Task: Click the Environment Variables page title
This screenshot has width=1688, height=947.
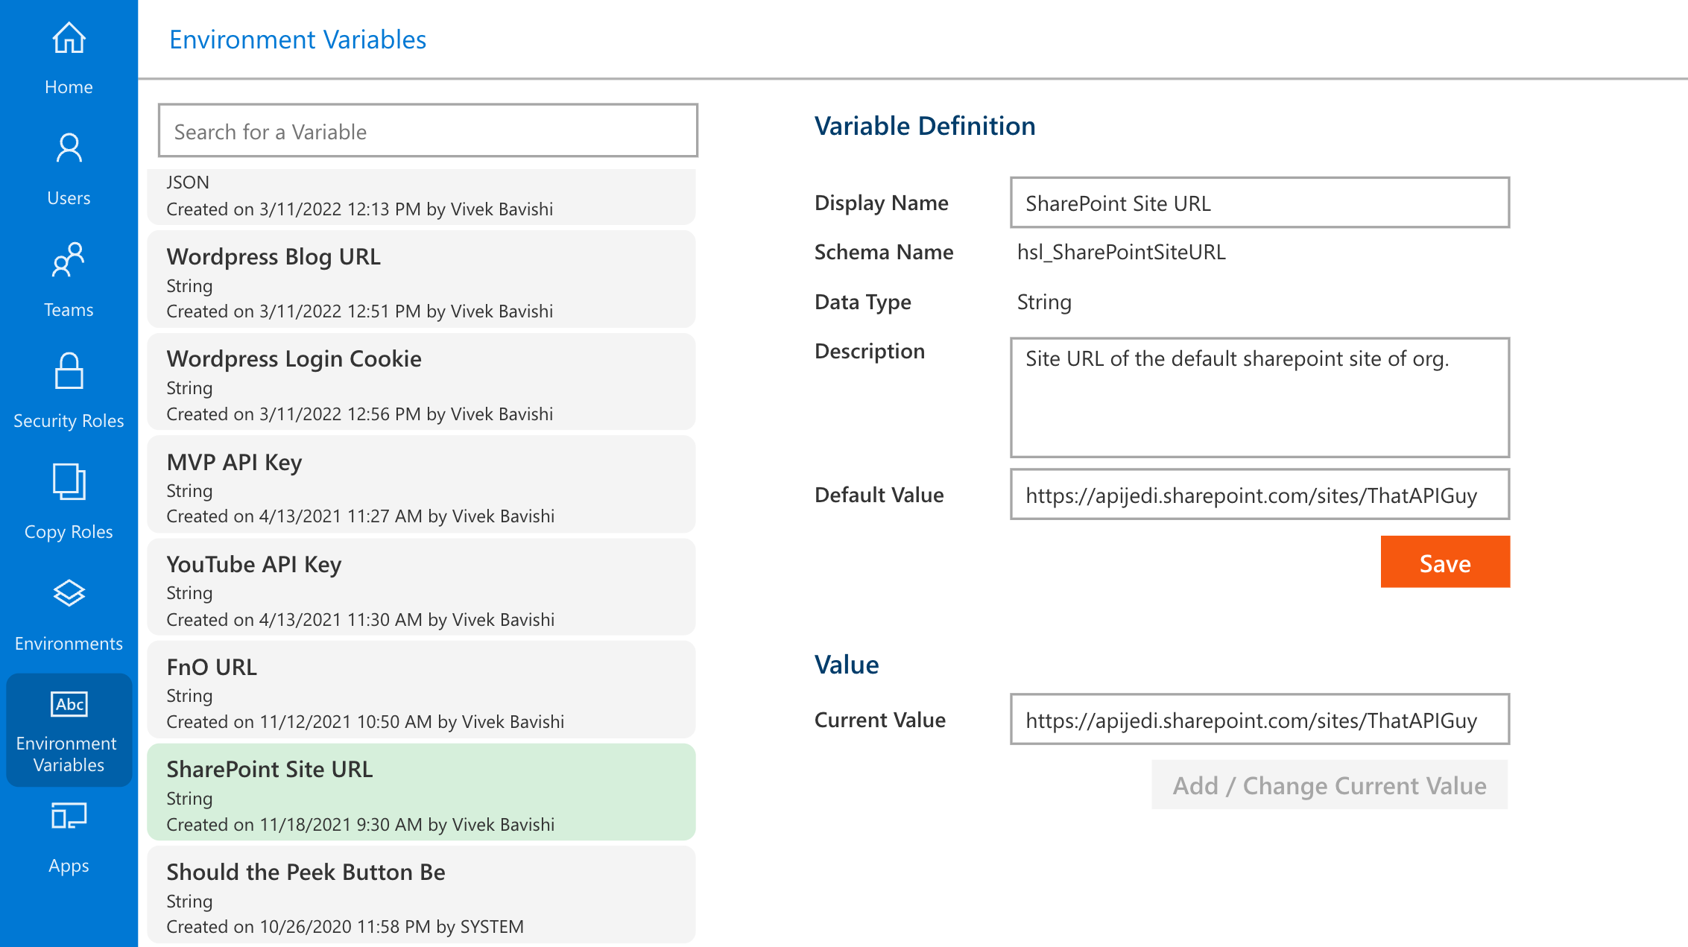Action: point(297,39)
